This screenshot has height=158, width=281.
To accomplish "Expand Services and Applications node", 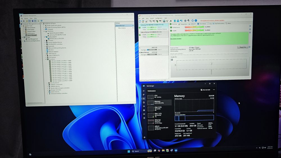I will (x=22, y=41).
